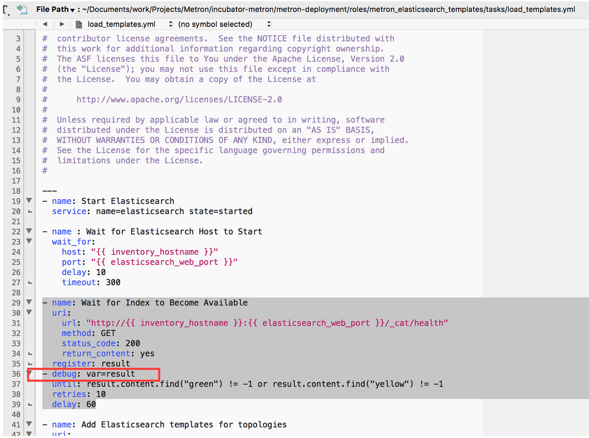Image resolution: width=589 pixels, height=438 pixels.
Task: Collapse the fold triangle at line 22
Action: tap(29, 231)
